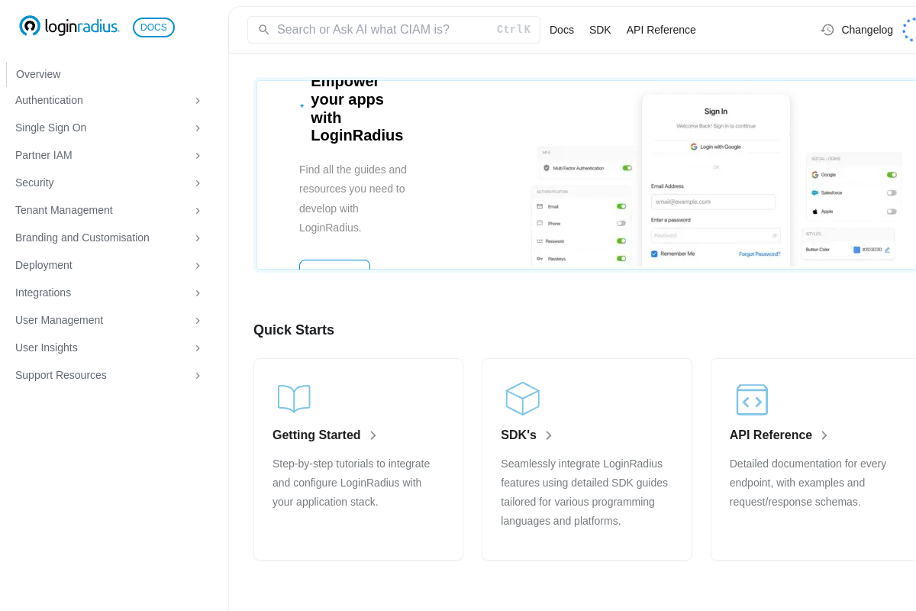The height and width of the screenshot is (611, 916).
Task: Click the partially hidden banner button
Action: pos(334,264)
